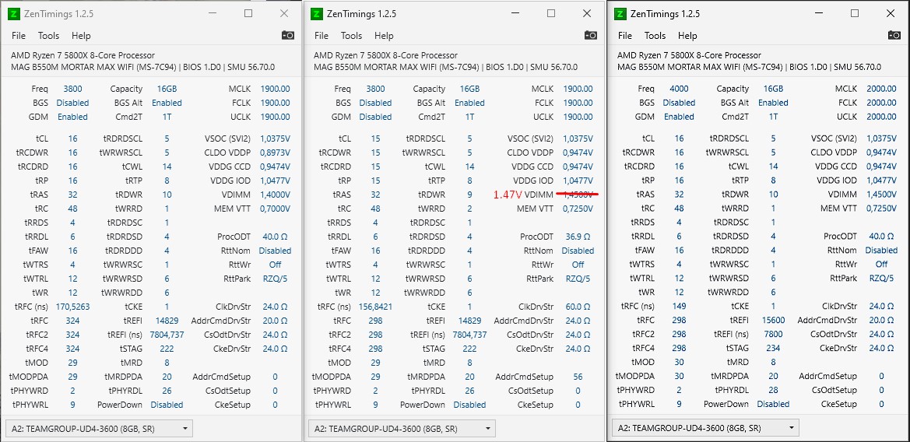Expand the memory module selector in middle window
The height and width of the screenshot is (442, 910).
(x=402, y=429)
